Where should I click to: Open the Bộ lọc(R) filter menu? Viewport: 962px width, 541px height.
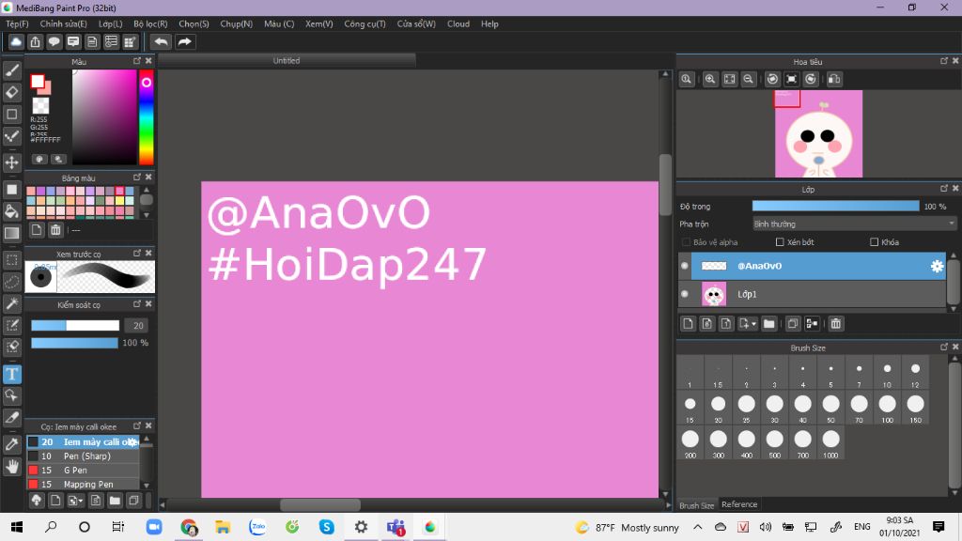(x=150, y=23)
